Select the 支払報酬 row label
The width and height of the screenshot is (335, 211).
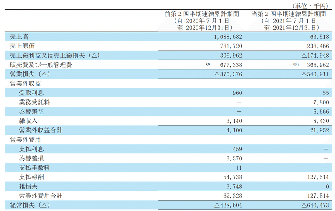click(31, 177)
